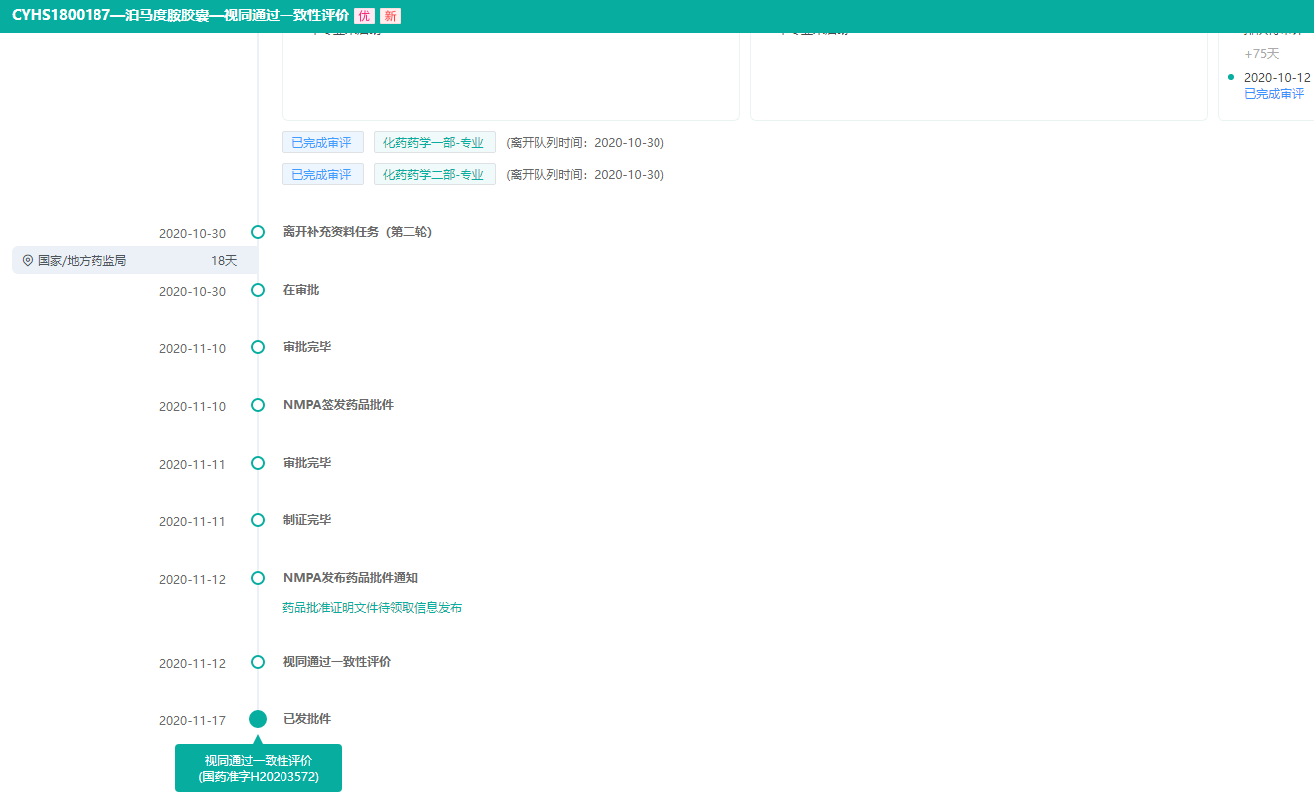
Task: Click 已完成审评 tag beside 化药药学二部-专业
Action: 322,175
